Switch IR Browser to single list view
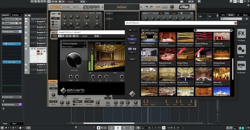Viewport: 250px width, 130px height. click(135, 49)
